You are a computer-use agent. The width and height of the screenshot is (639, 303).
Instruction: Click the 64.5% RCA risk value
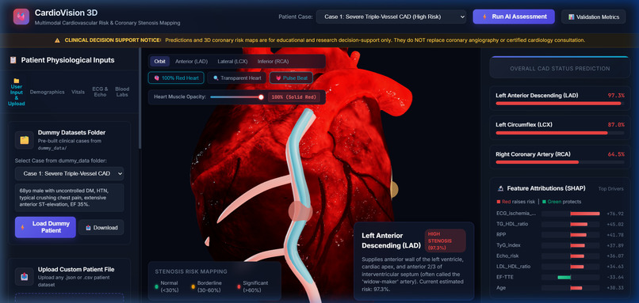coord(616,154)
